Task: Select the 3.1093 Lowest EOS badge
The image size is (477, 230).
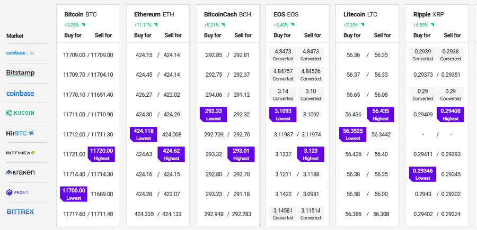Action: tap(283, 114)
